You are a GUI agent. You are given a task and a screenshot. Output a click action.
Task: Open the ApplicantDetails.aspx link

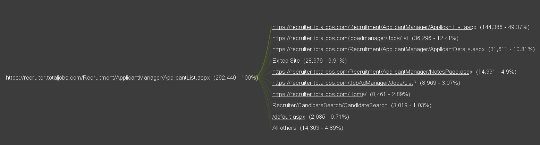(378, 49)
